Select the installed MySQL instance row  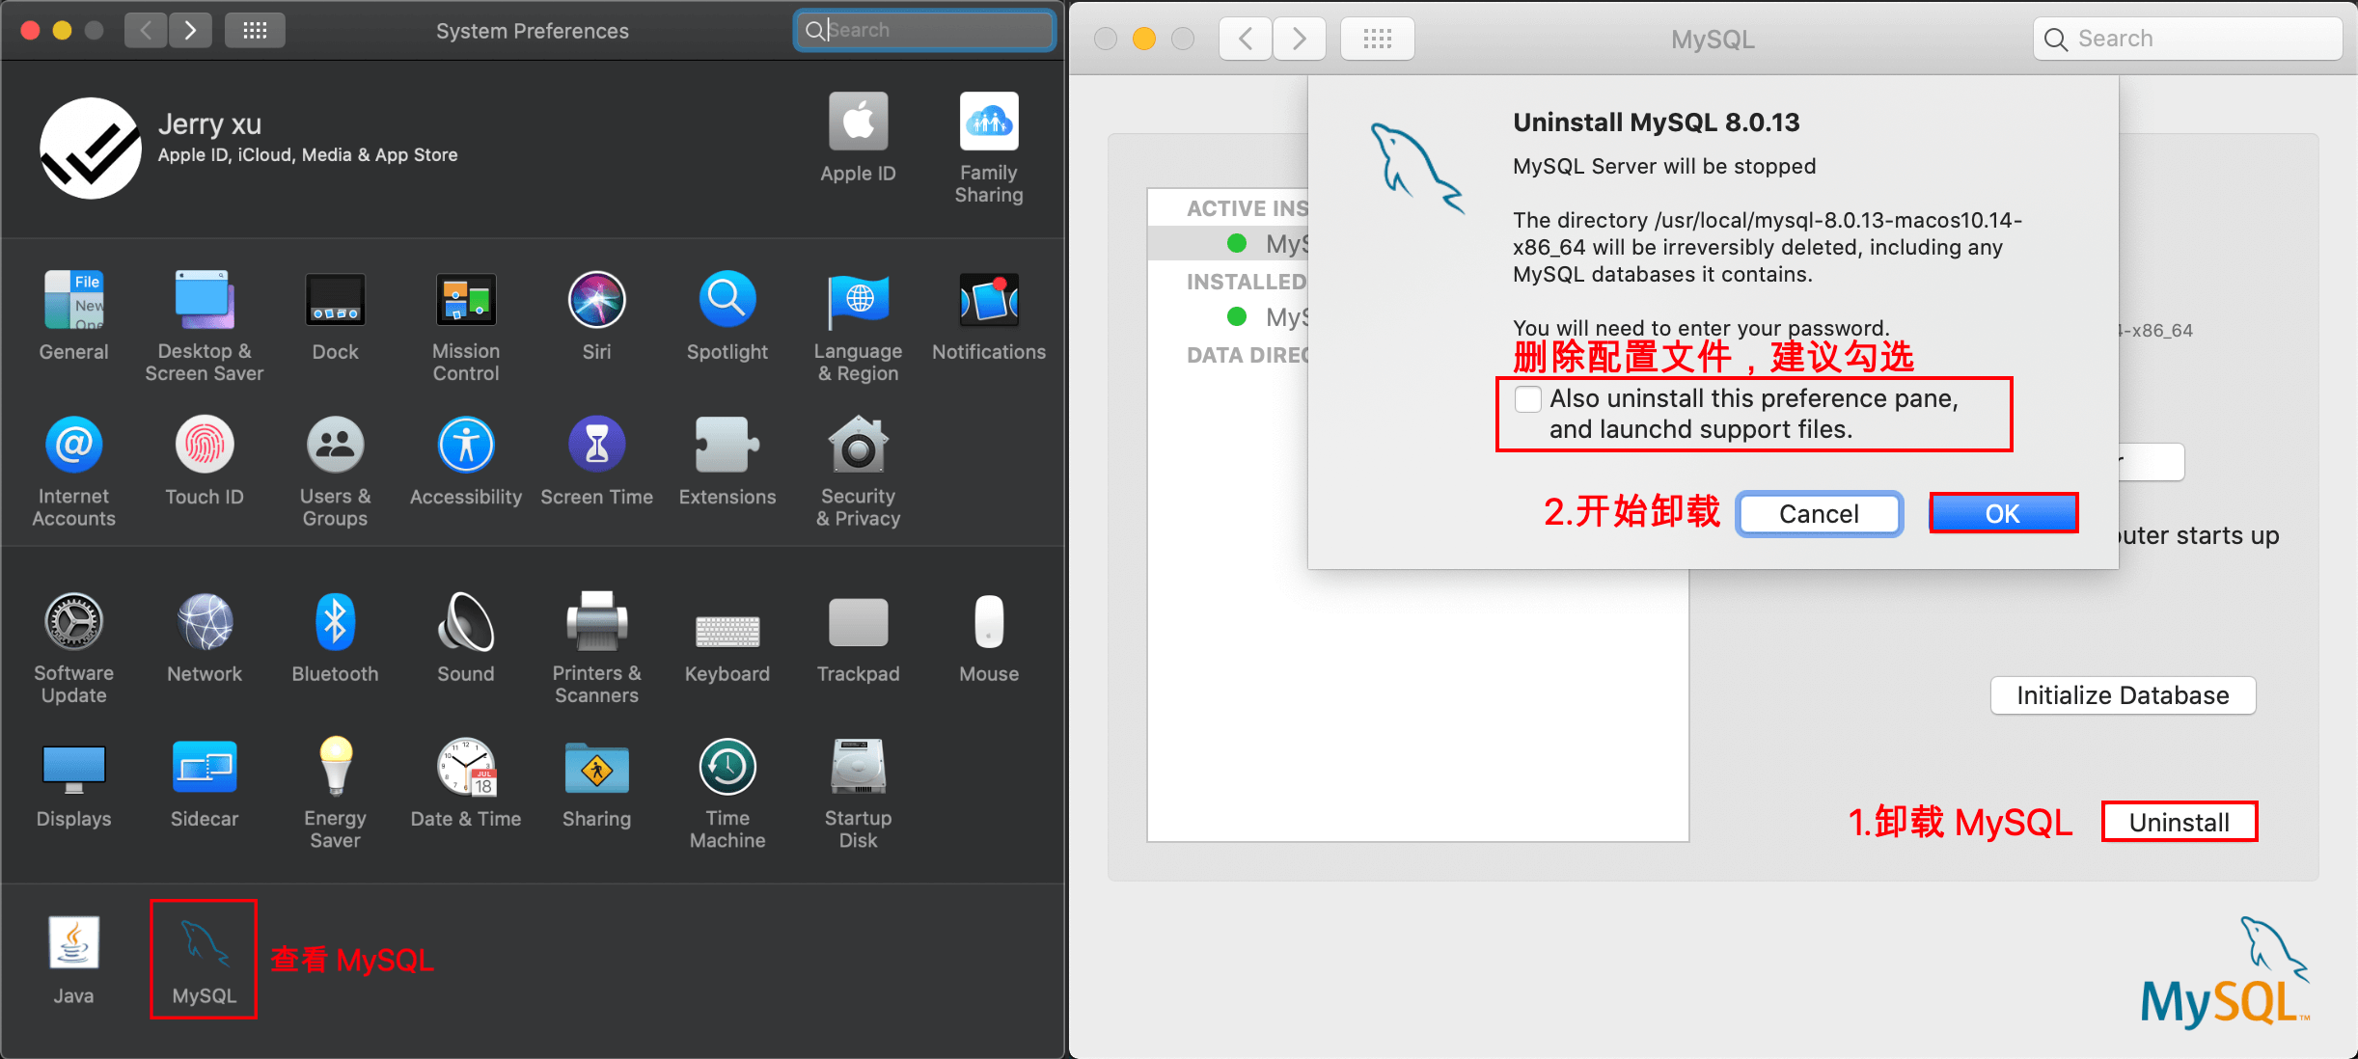pos(1228,316)
